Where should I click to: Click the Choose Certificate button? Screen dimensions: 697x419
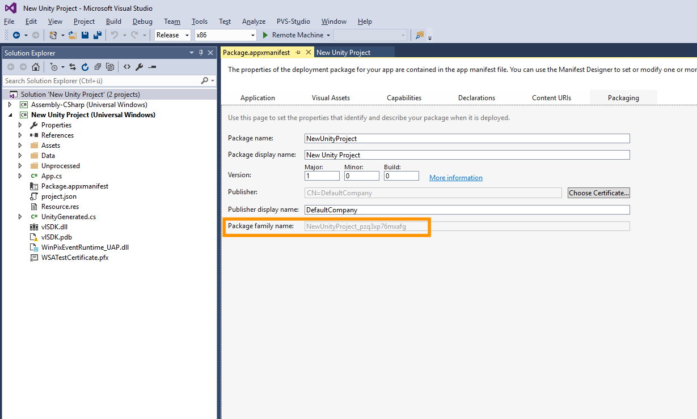[598, 193]
